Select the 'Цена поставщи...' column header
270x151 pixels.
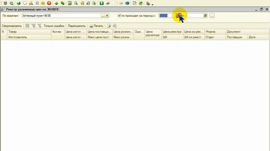click(x=100, y=32)
